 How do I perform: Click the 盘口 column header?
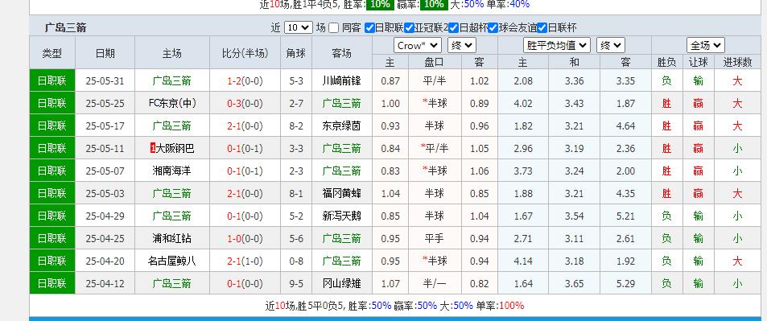click(434, 62)
